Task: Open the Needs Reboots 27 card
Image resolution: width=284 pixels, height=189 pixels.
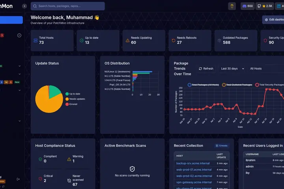Action: [190, 41]
